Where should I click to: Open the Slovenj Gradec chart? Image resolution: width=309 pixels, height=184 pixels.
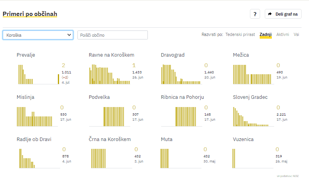point(253,116)
